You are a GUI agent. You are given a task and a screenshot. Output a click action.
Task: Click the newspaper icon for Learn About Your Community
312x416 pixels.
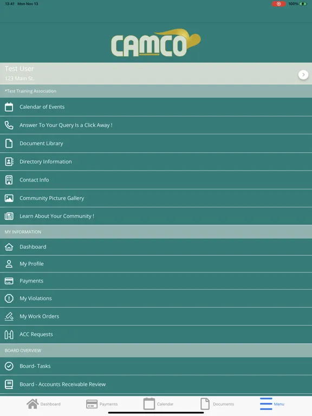(9, 216)
